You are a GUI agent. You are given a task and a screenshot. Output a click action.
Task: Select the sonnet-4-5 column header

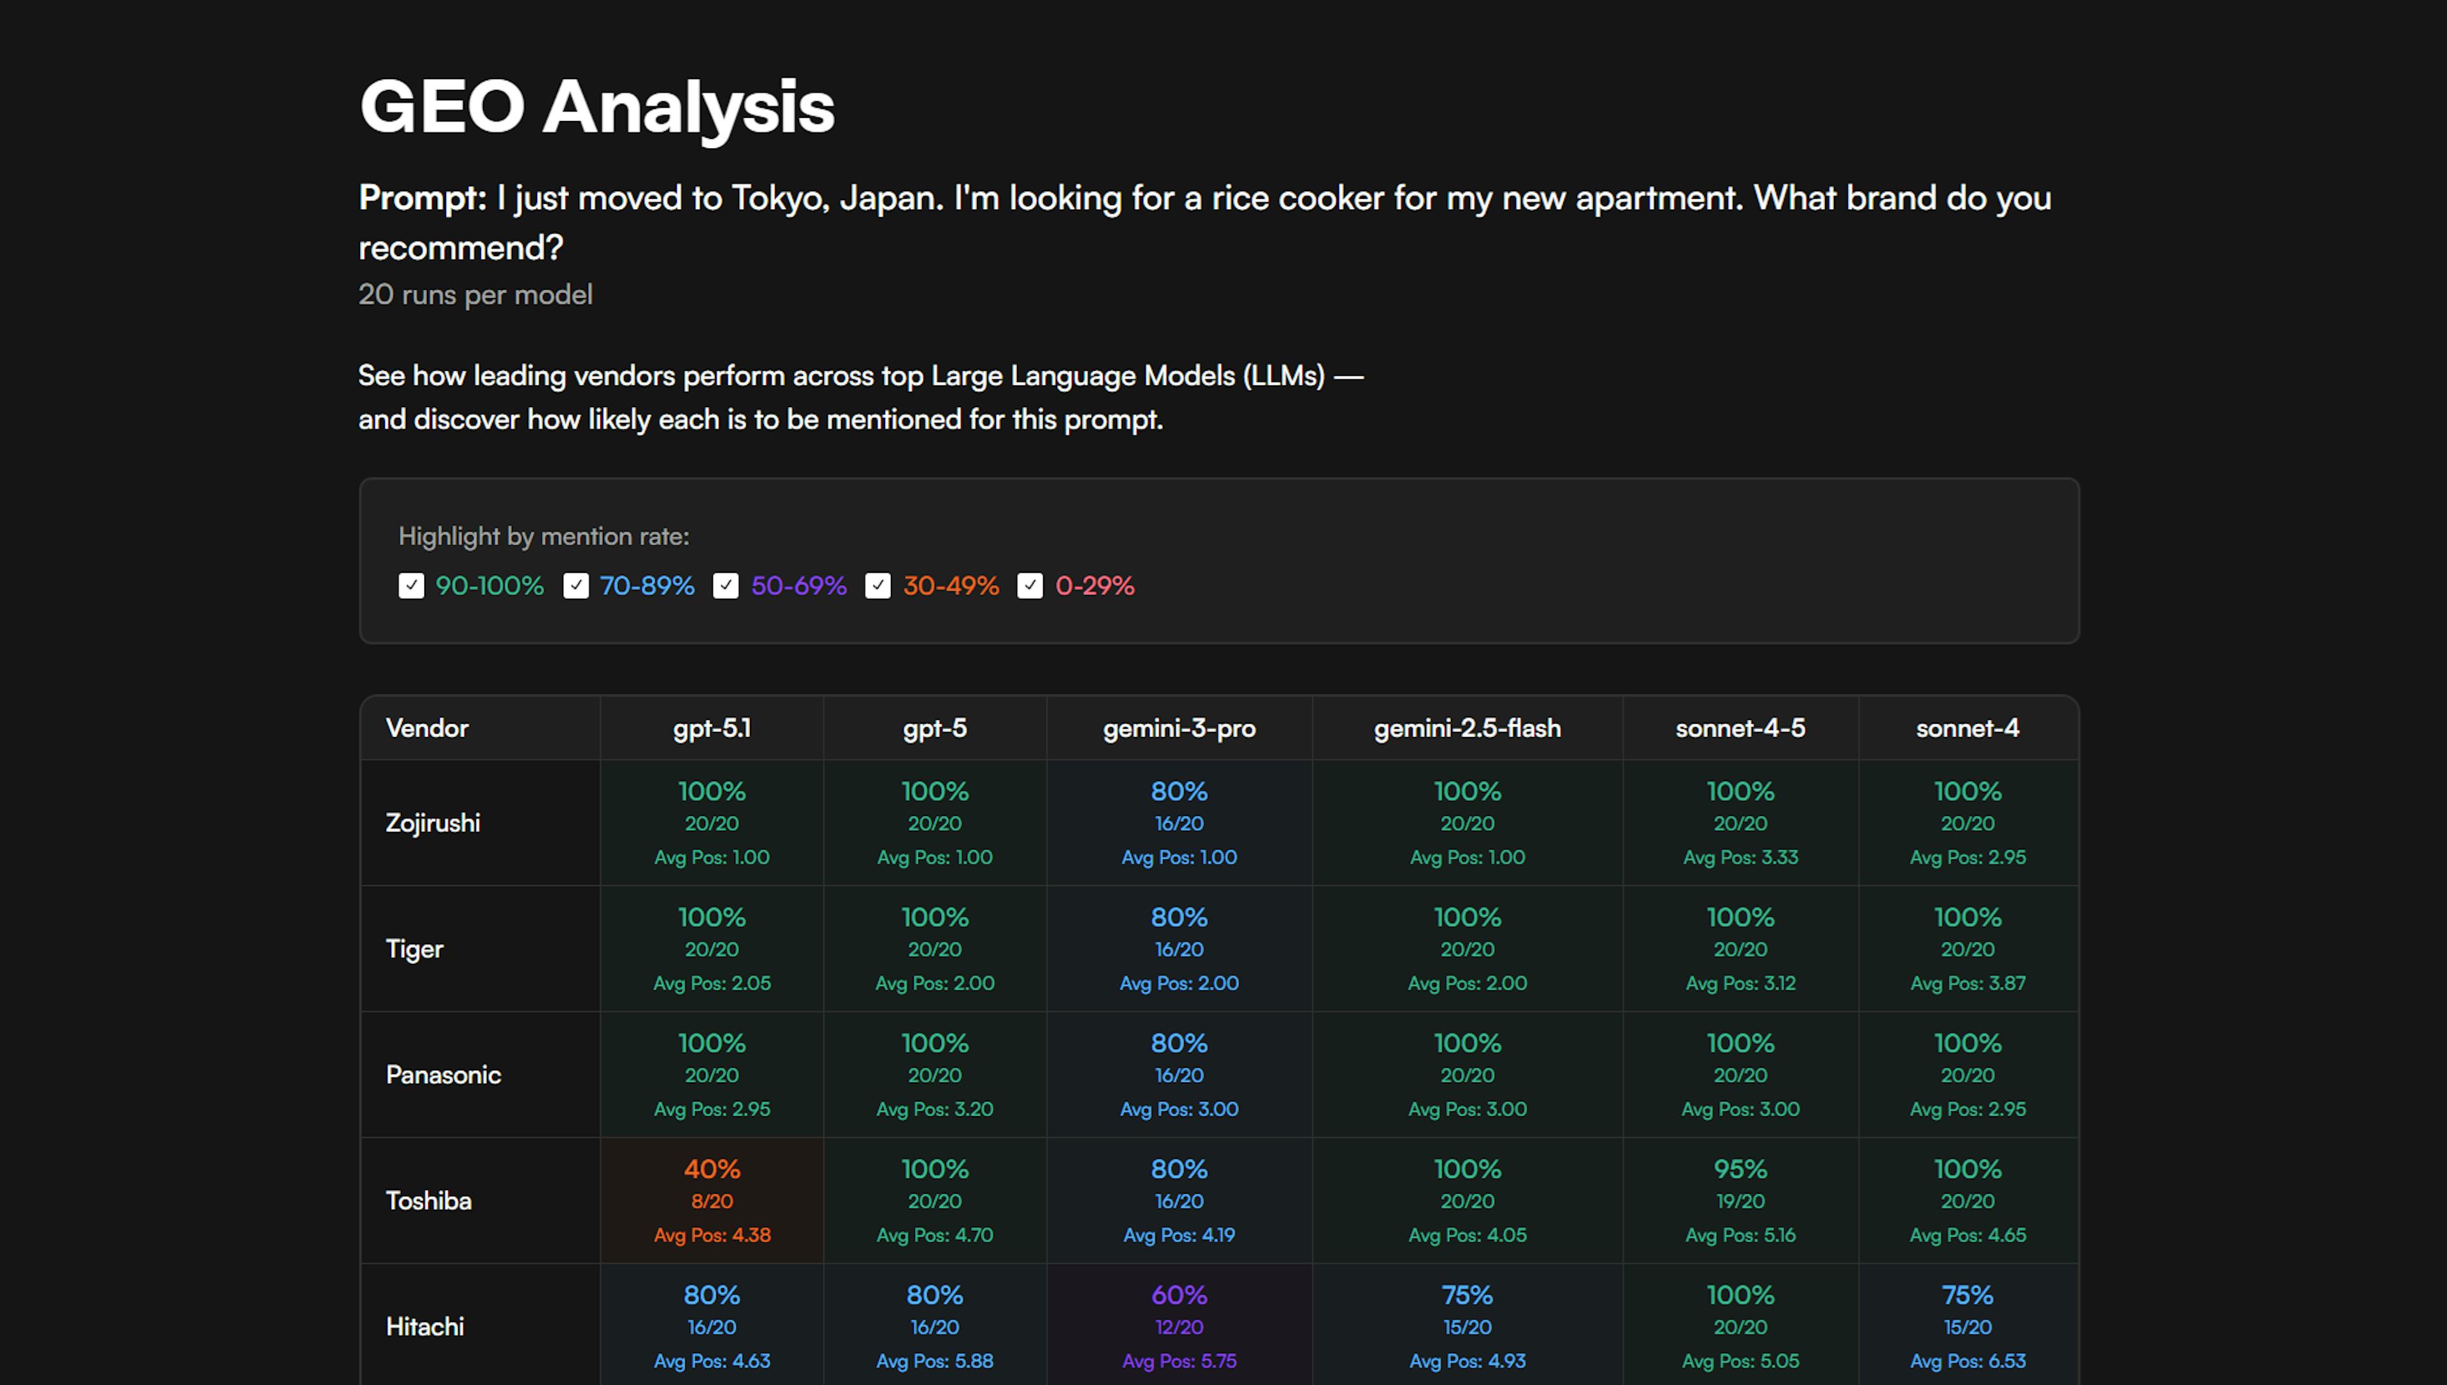pos(1740,728)
